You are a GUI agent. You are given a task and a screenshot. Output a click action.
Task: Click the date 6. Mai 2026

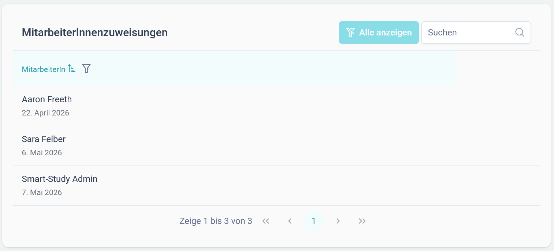42,153
